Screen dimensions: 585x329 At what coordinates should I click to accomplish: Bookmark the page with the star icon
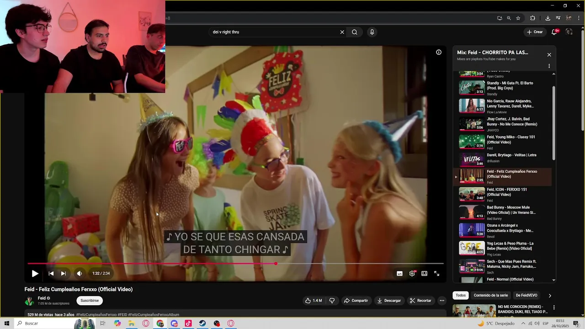(518, 18)
